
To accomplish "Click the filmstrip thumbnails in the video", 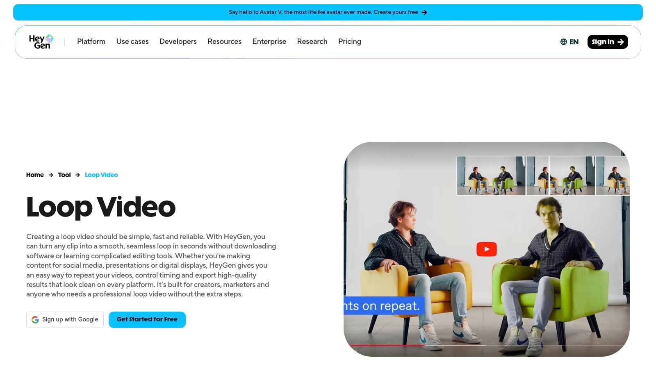I will [x=543, y=175].
